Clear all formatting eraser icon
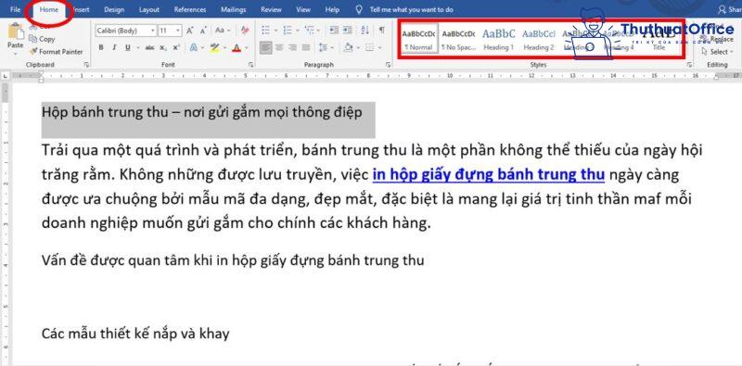 click(x=245, y=31)
